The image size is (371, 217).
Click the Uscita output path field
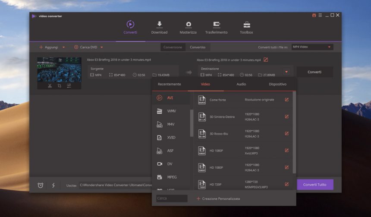pos(116,185)
